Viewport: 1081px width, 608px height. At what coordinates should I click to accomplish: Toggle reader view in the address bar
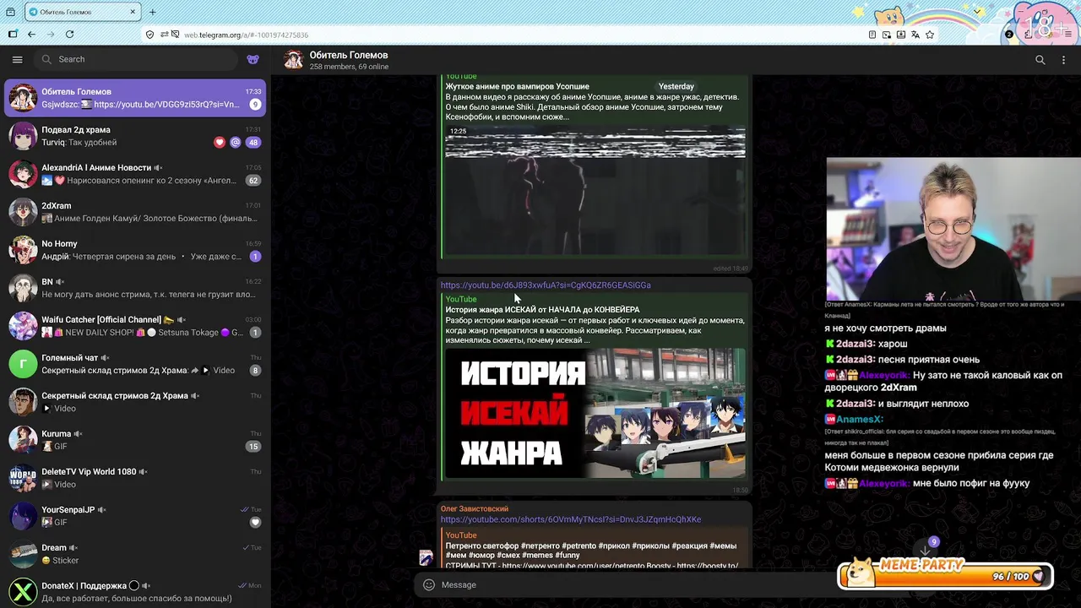[x=872, y=35]
